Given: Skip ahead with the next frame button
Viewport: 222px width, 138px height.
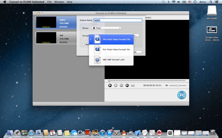Looking at the screenshot, I should coord(127,85).
